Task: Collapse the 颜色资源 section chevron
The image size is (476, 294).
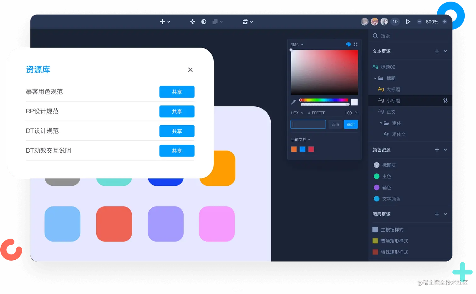Action: 445,150
